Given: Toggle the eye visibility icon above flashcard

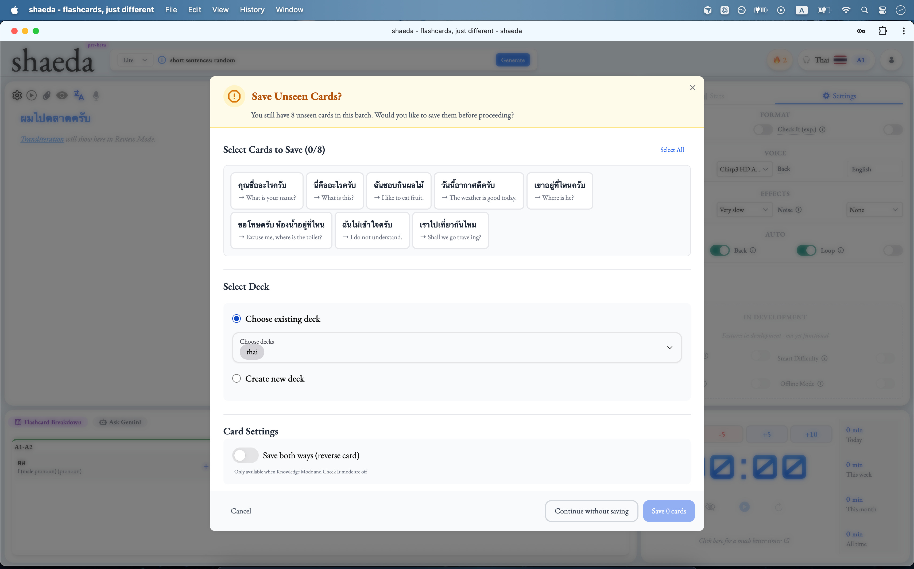Looking at the screenshot, I should pyautogui.click(x=62, y=96).
